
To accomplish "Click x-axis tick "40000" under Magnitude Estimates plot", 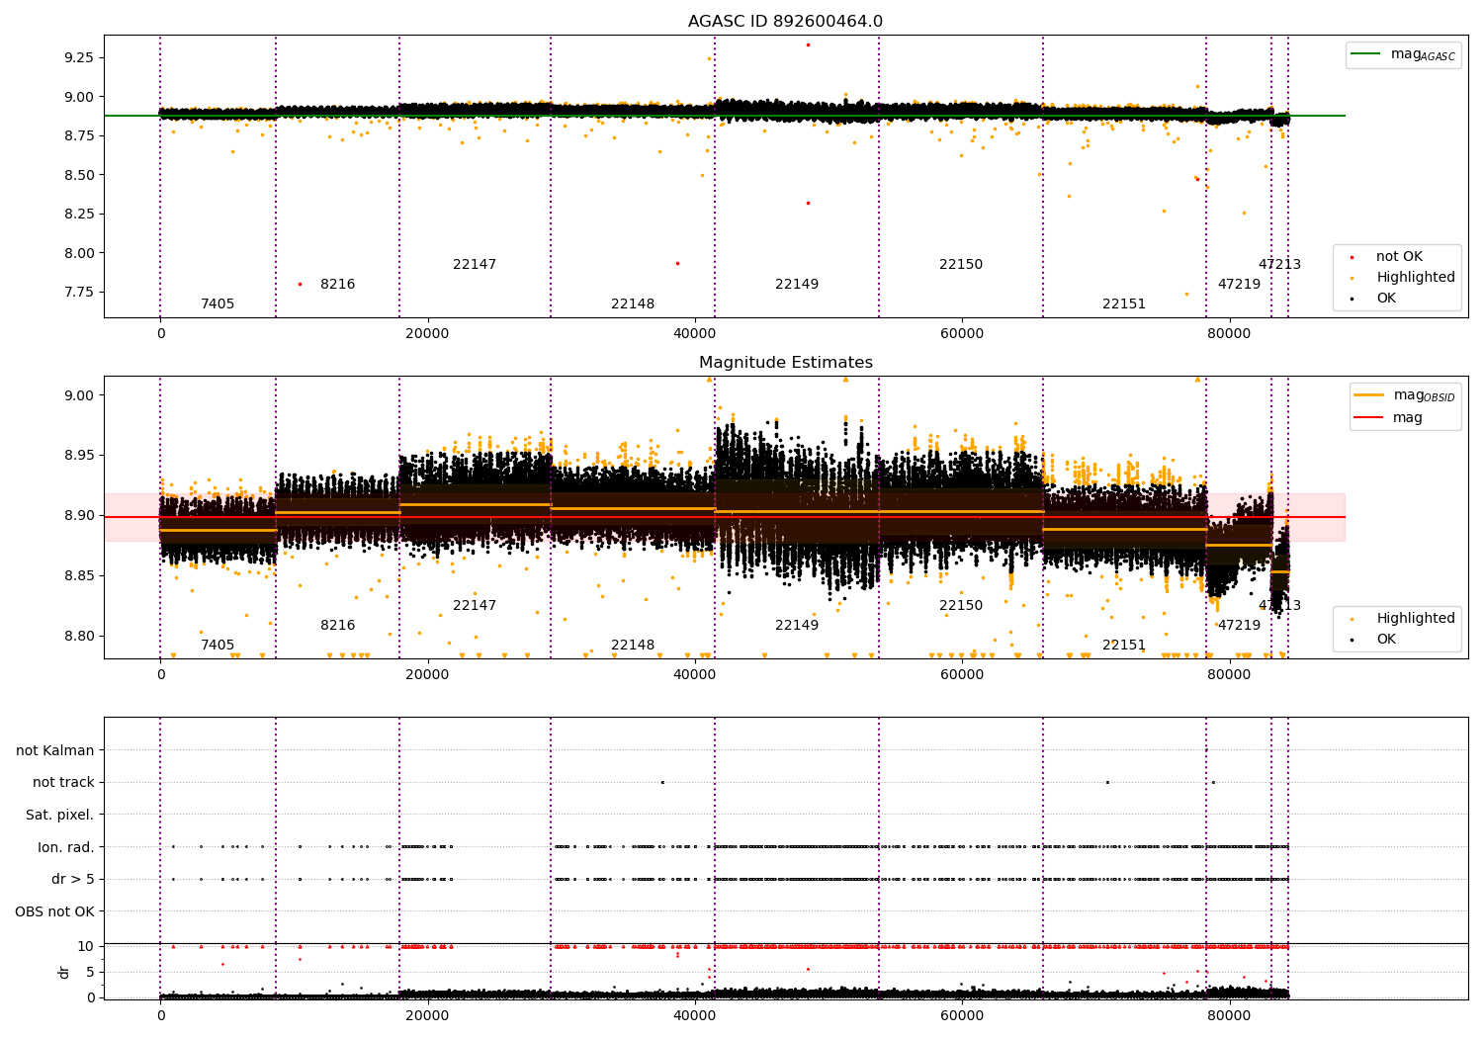I will pyautogui.click(x=694, y=675).
